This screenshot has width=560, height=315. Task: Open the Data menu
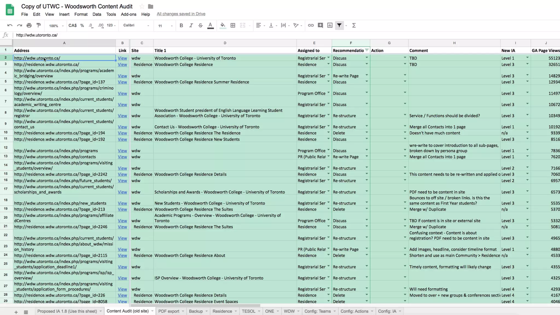tap(97, 14)
